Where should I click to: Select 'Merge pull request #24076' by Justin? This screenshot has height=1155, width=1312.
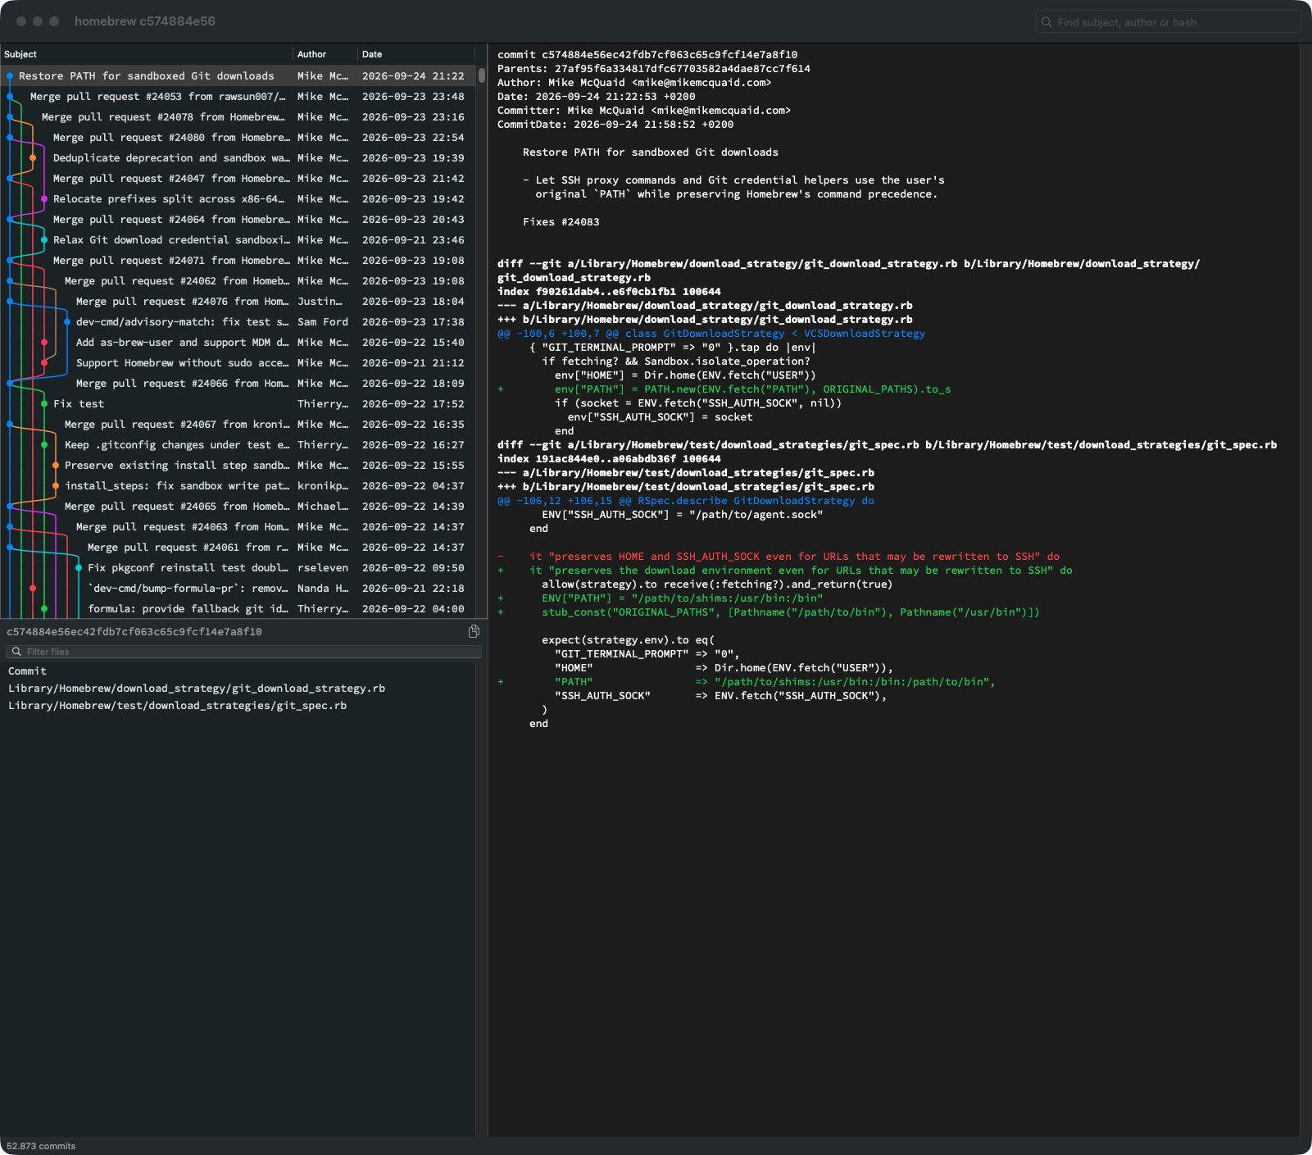pyautogui.click(x=238, y=302)
